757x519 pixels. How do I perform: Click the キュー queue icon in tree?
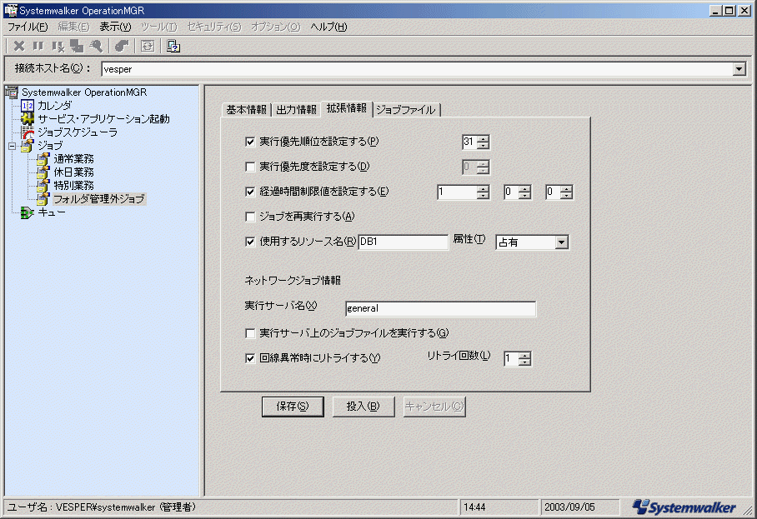tap(27, 212)
